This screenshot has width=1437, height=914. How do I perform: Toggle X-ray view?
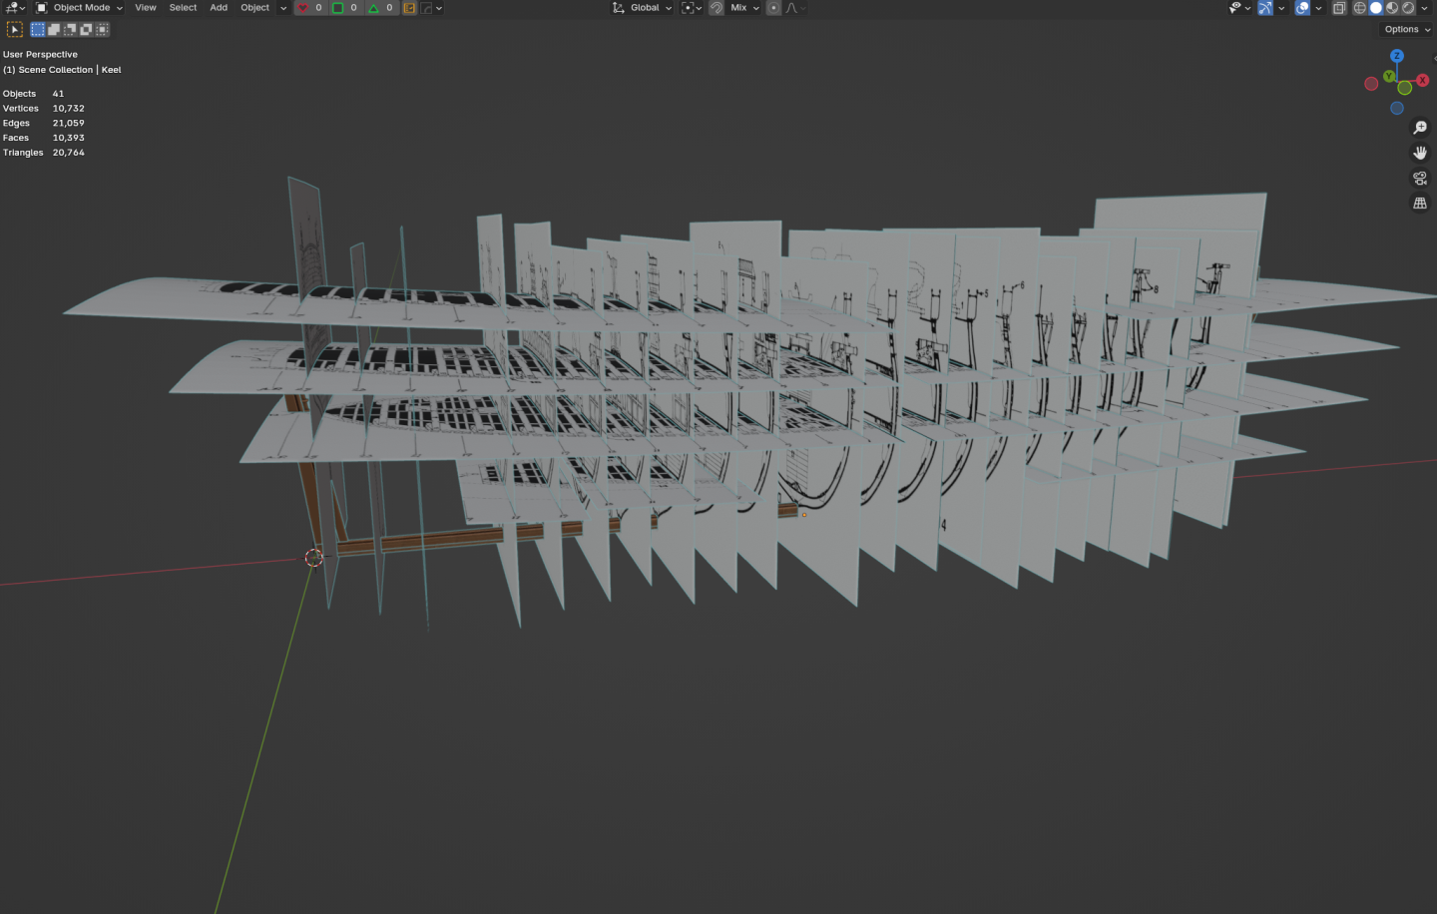click(x=1339, y=7)
